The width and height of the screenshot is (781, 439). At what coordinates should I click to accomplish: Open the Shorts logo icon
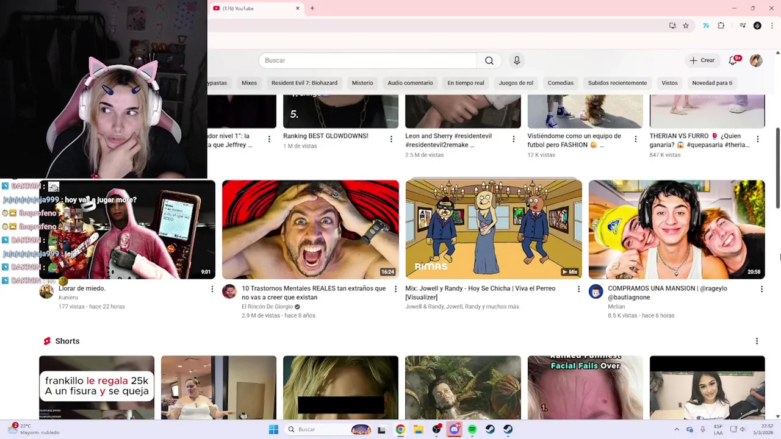46,341
